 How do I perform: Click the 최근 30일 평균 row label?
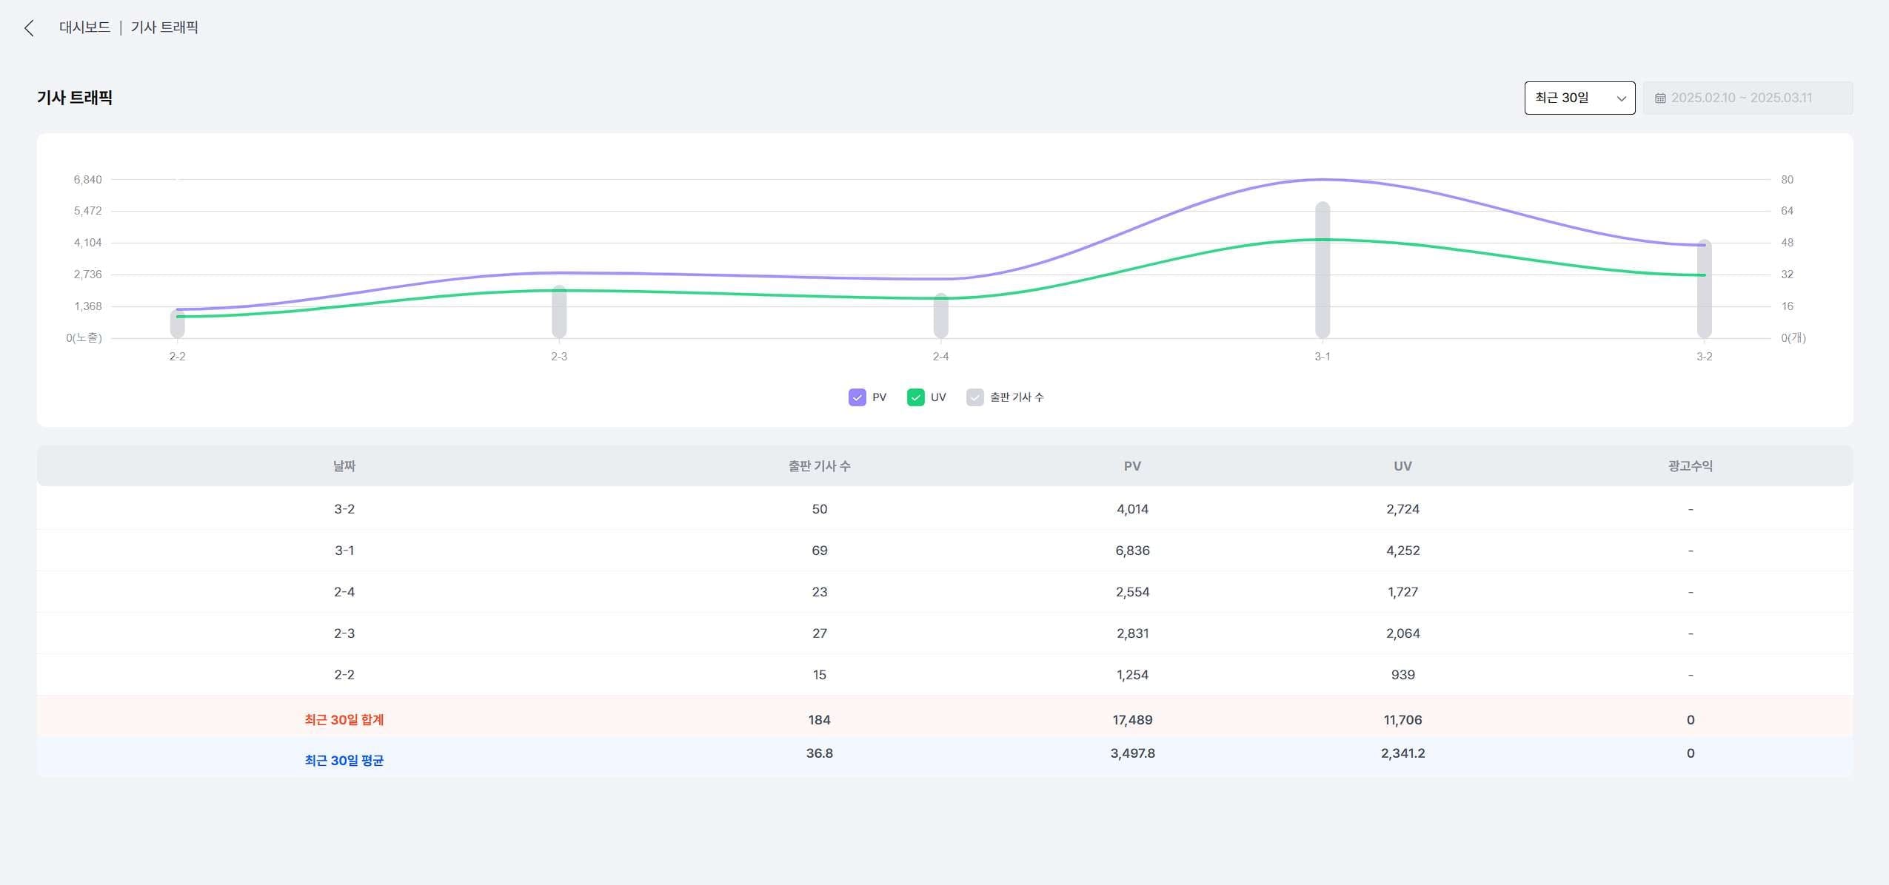click(x=344, y=761)
